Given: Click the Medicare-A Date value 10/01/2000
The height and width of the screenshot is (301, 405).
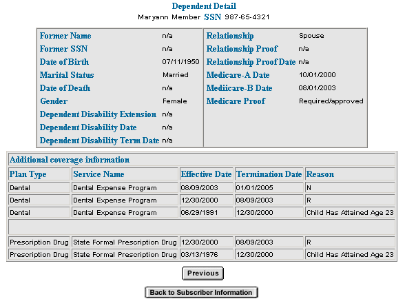Looking at the screenshot, I should [x=317, y=75].
